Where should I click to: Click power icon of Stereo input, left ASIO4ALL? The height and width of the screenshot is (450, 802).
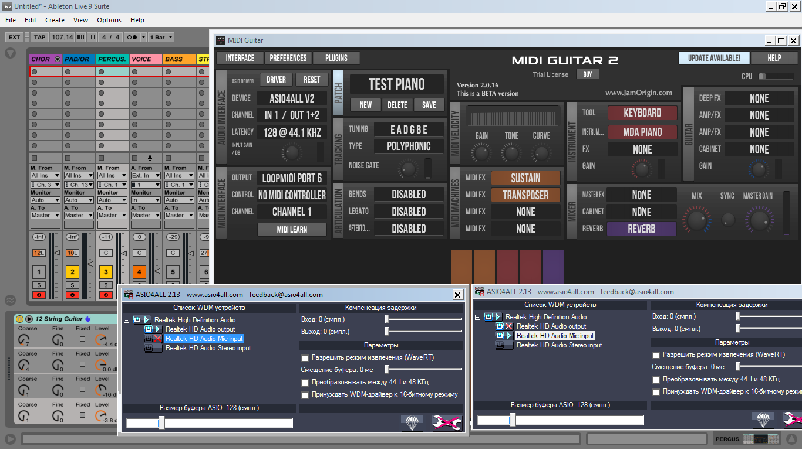pos(149,348)
